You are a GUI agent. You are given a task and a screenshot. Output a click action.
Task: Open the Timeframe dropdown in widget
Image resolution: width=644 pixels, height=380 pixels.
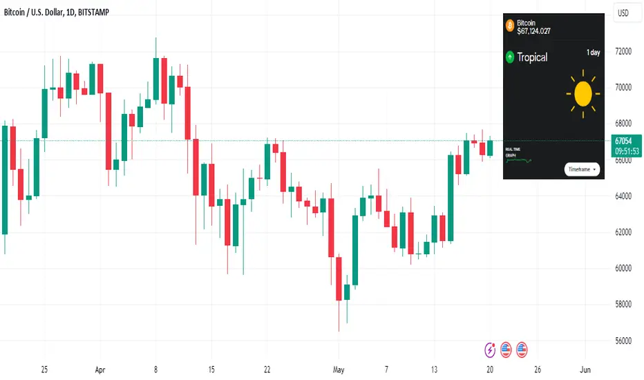point(582,169)
